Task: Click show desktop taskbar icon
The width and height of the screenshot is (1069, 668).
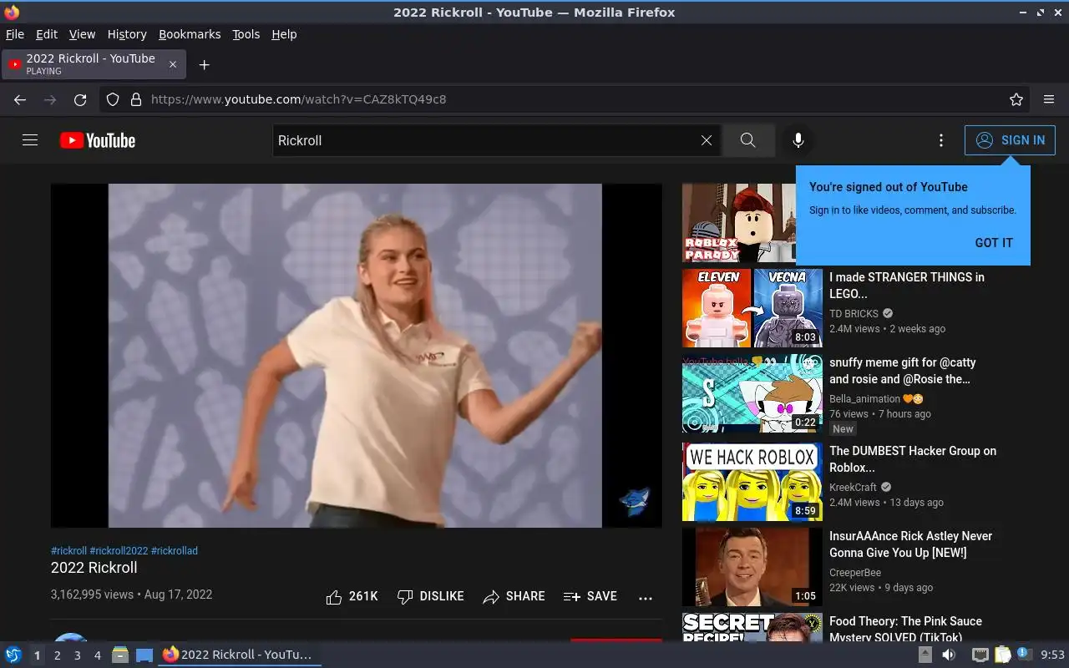Action: [x=144, y=655]
